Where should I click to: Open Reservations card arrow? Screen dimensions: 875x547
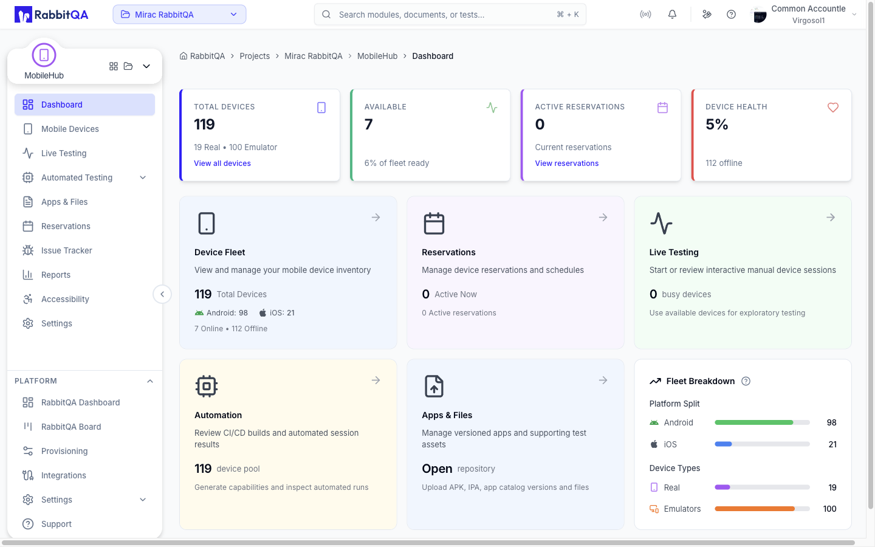coord(603,217)
